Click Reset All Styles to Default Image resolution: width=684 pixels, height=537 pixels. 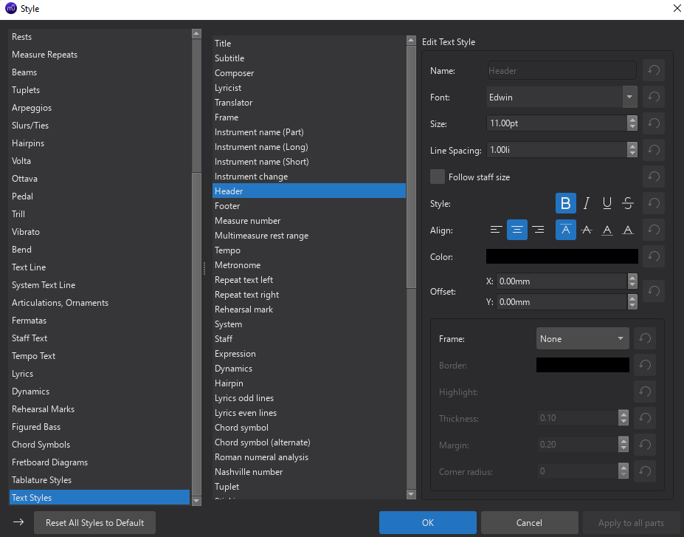pos(94,522)
